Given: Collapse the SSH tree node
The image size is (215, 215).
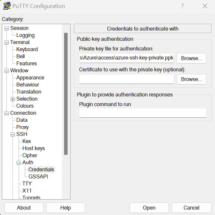Looking at the screenshot, I should click(12, 135).
